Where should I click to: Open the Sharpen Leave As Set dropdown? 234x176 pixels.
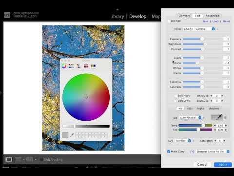[x=213, y=152]
